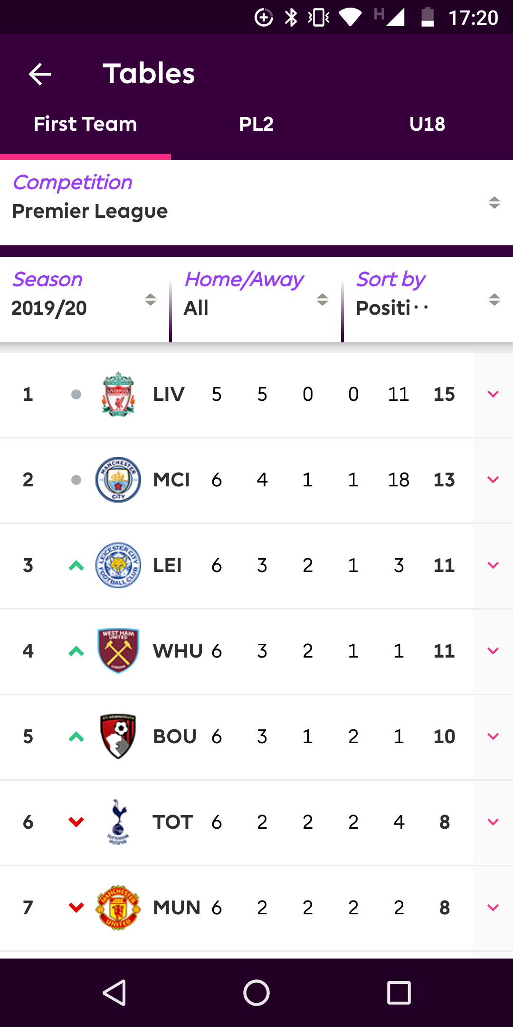Switch to the PL2 tab
This screenshot has width=513, height=1027.
(256, 125)
